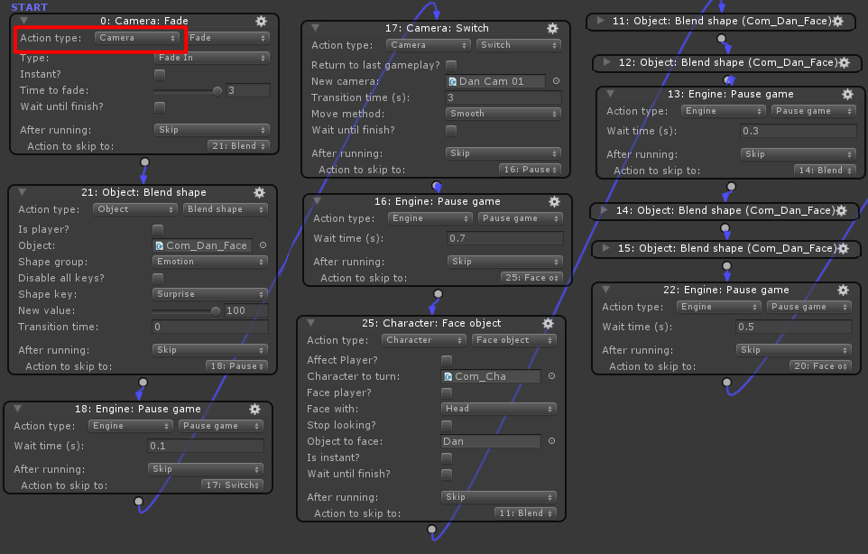Pick object with circle selector next to Com_Dan_Face

[263, 245]
